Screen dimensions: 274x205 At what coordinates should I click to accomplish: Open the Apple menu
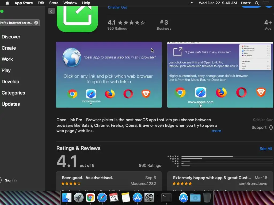click(7, 3)
